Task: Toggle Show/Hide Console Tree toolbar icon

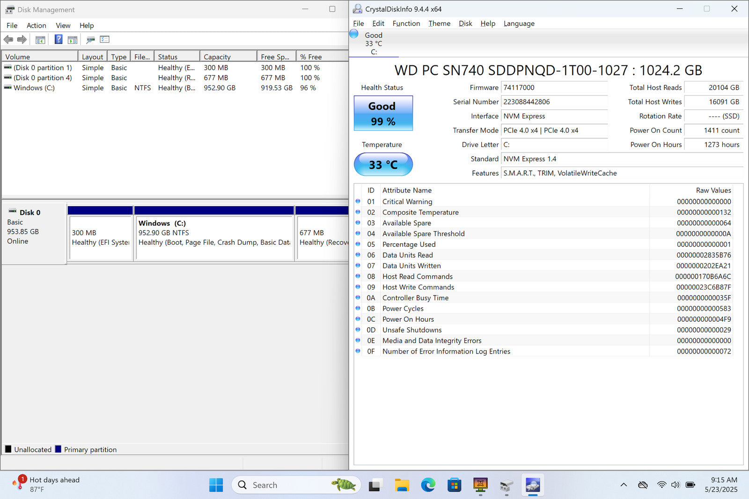Action: (x=40, y=40)
